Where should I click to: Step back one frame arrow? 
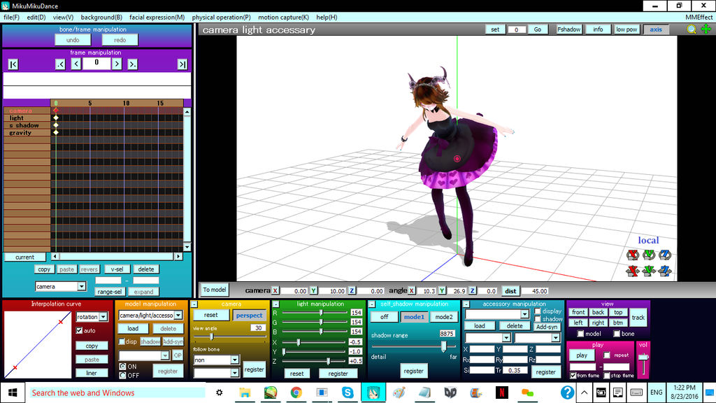pyautogui.click(x=76, y=64)
